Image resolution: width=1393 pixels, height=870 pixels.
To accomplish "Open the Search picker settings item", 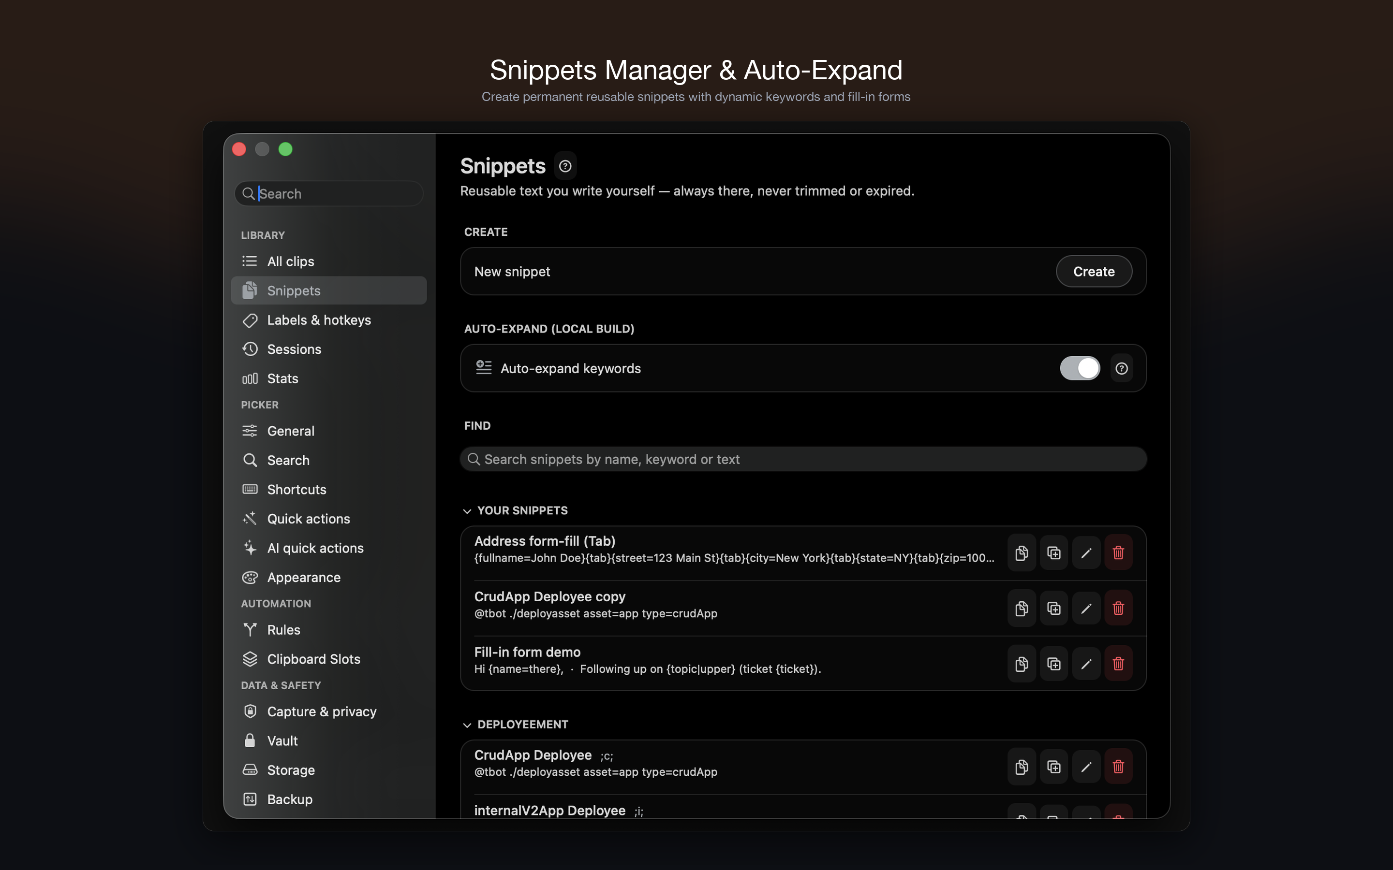I will (x=329, y=460).
